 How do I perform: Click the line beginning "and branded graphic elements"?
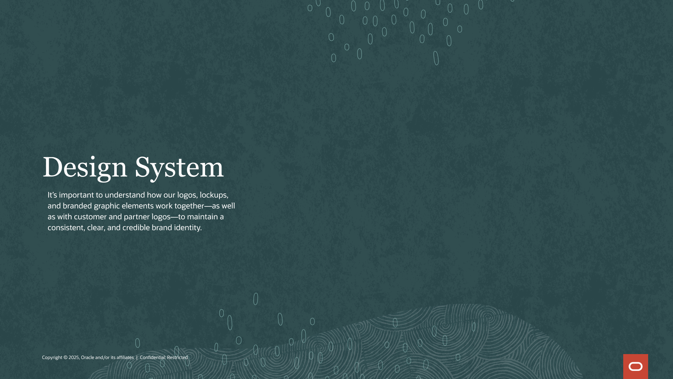click(x=141, y=206)
